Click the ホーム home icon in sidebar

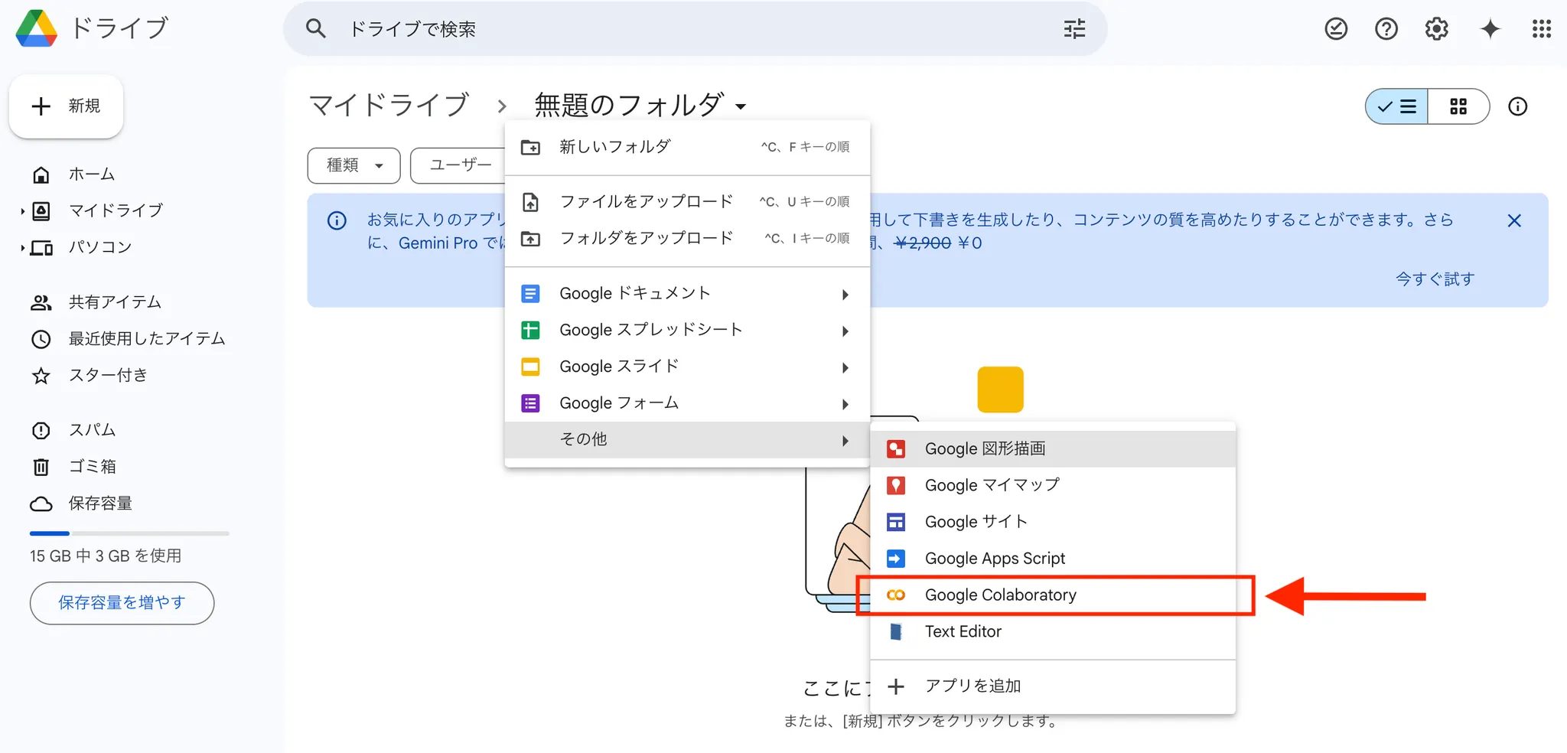(x=41, y=174)
